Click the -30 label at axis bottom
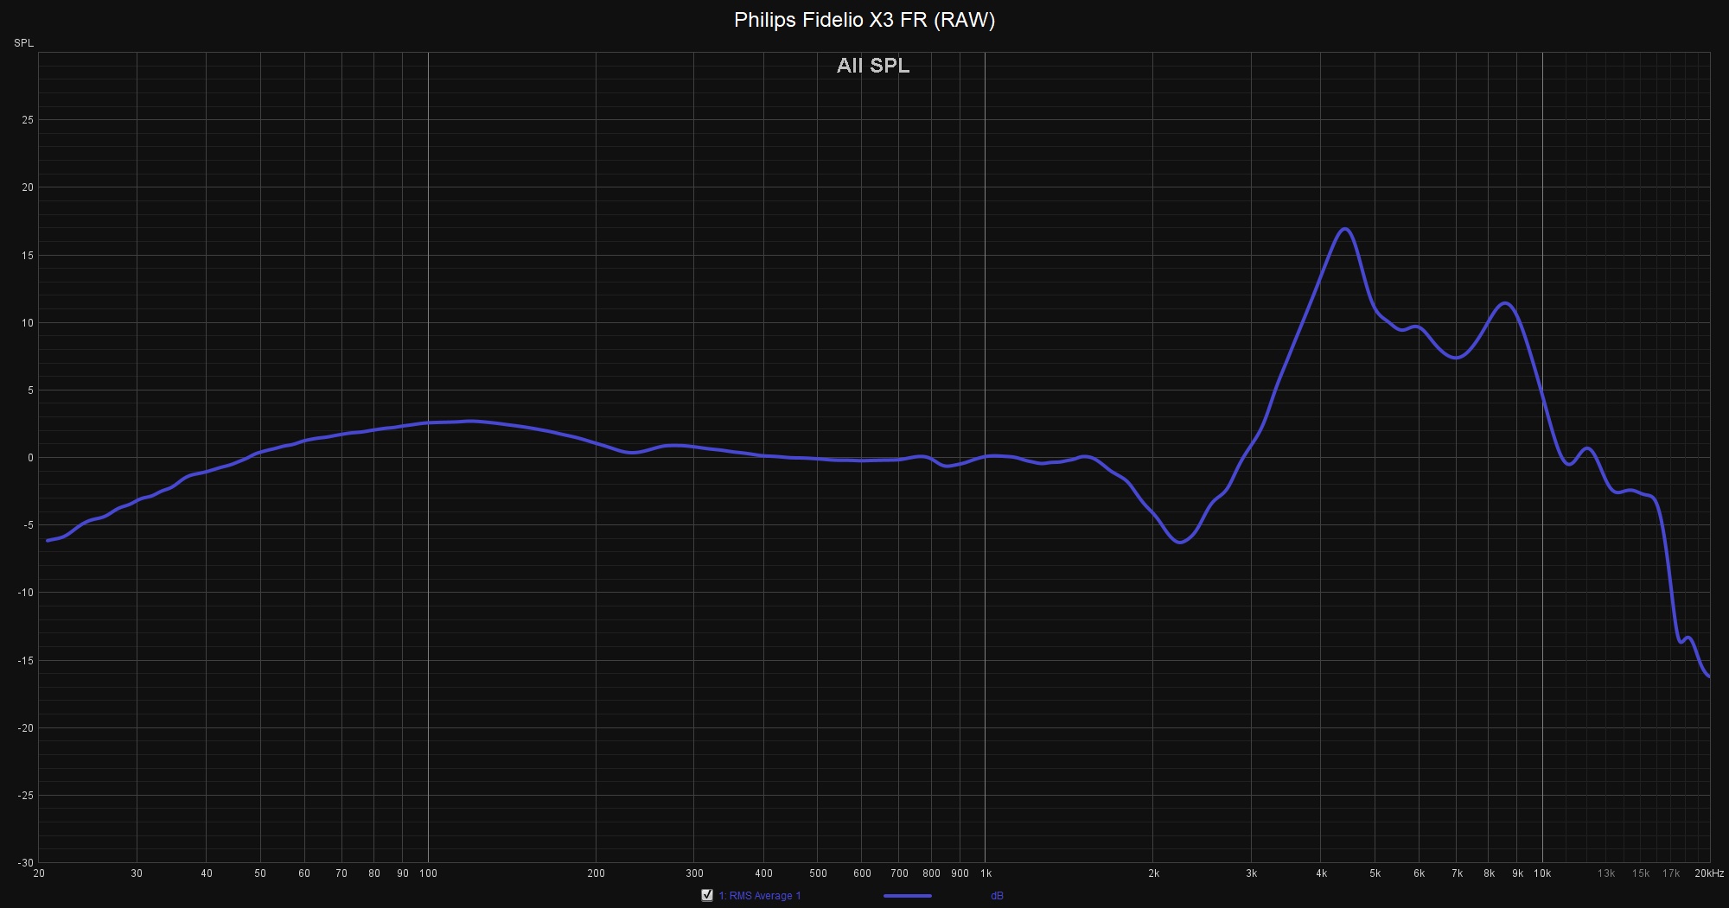The width and height of the screenshot is (1729, 908). (x=25, y=863)
